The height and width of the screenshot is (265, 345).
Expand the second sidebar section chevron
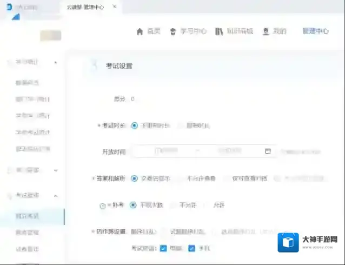[x=56, y=170]
